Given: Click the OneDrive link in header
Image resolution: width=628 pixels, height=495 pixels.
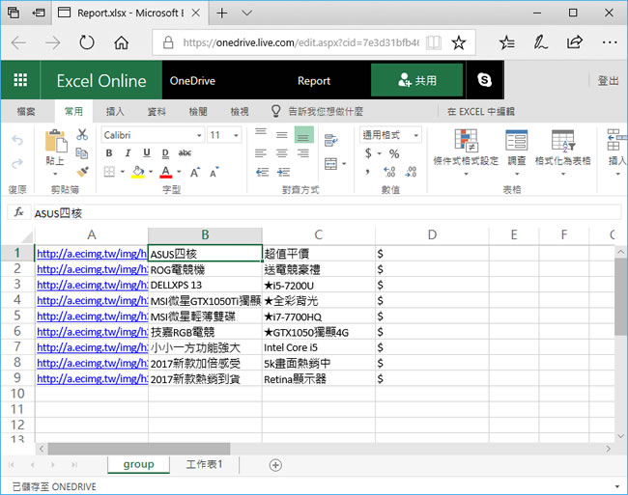Looking at the screenshot, I should coord(192,81).
